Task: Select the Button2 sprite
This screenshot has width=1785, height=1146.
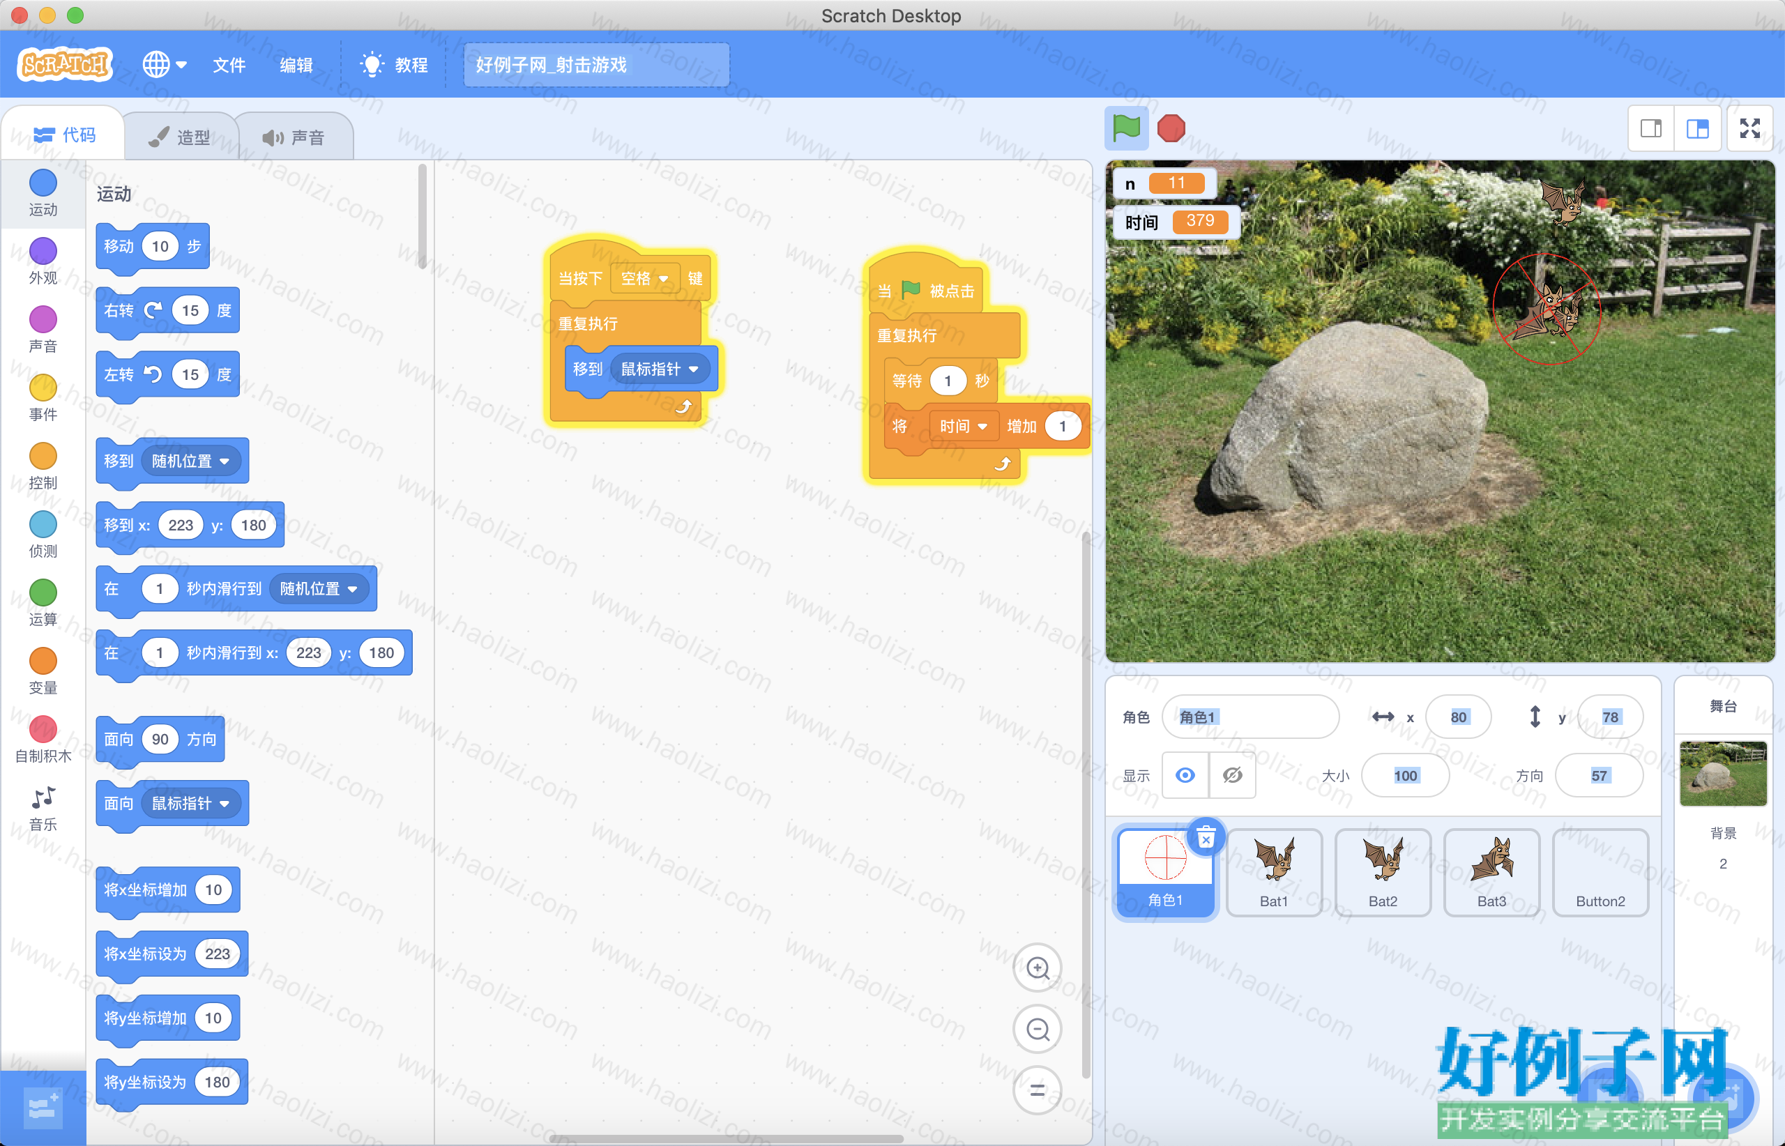Action: [1600, 873]
